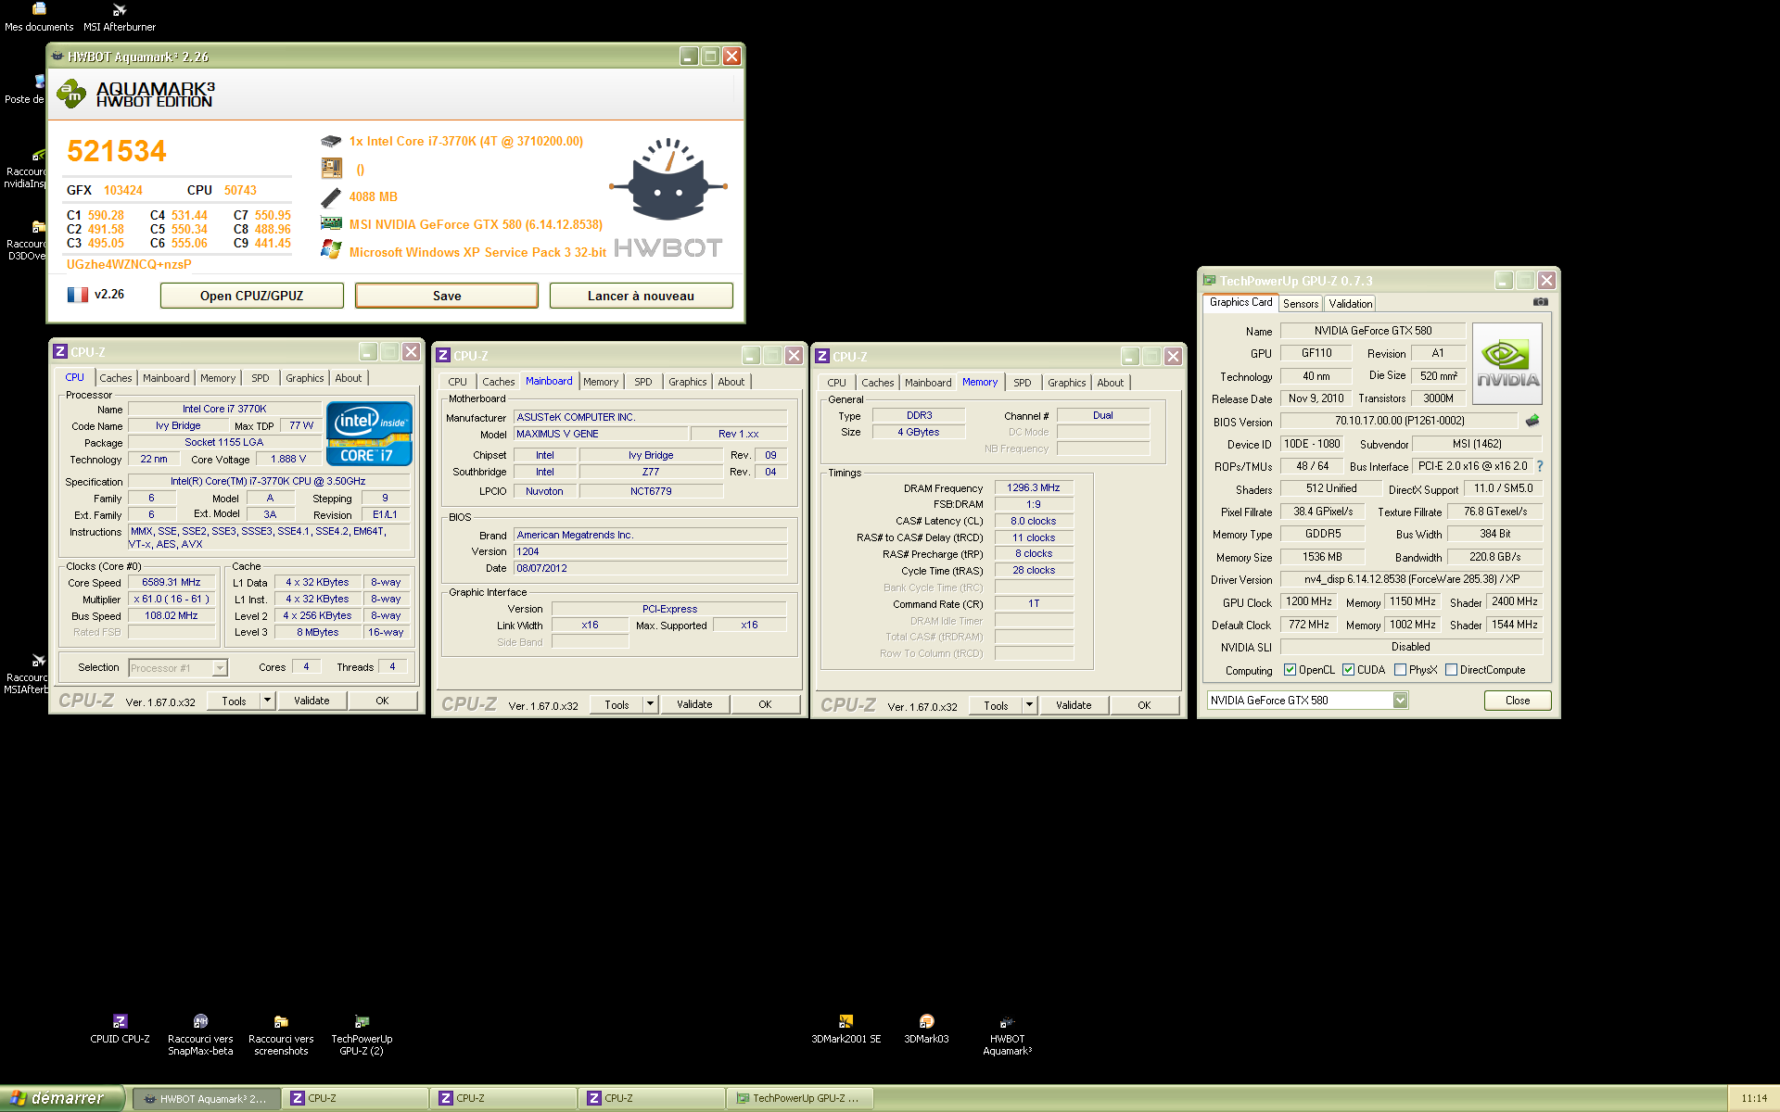Switch to Validation tab in GPU-Z
Image resolution: width=1780 pixels, height=1112 pixels.
click(x=1350, y=304)
